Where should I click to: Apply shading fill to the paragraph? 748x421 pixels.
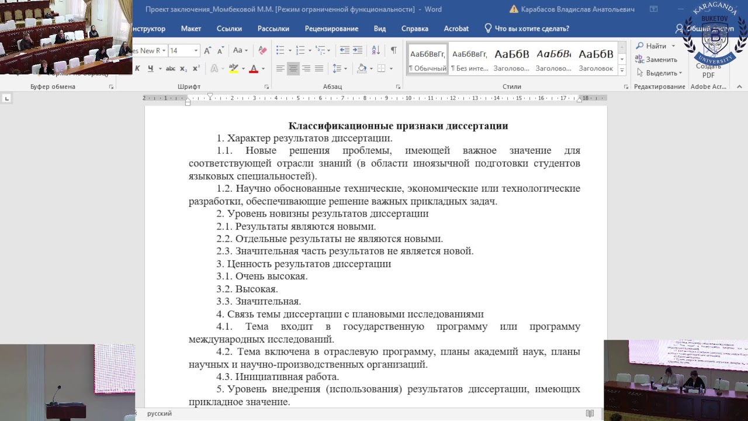click(x=362, y=68)
